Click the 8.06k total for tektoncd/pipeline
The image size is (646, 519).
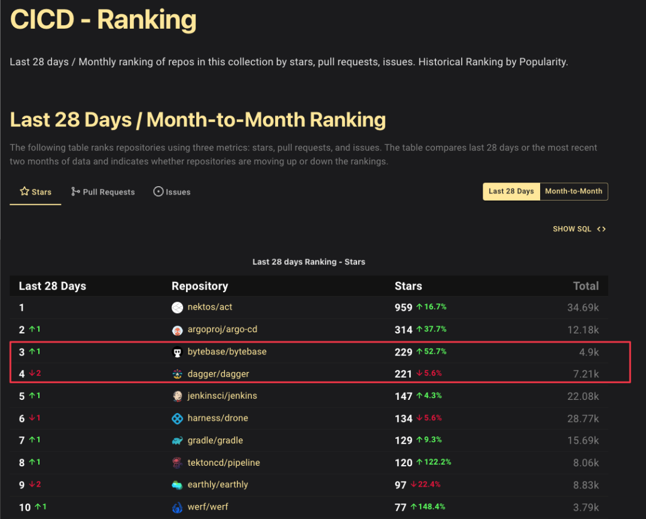pyautogui.click(x=586, y=463)
